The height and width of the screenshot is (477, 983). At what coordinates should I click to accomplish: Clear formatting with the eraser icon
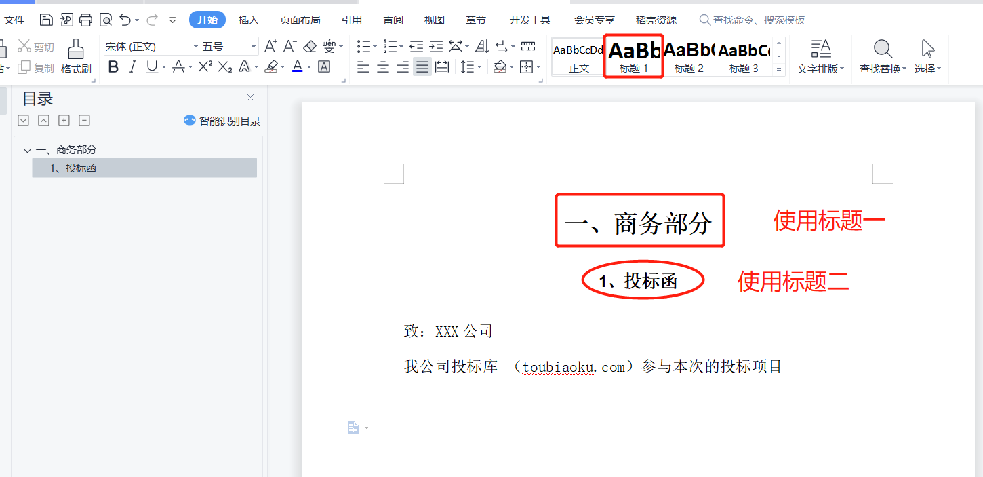tap(310, 46)
